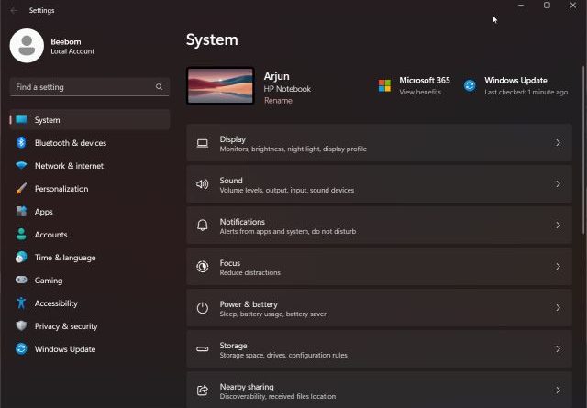This screenshot has width=587, height=408.
Task: Expand Focus settings chevron
Action: 558,267
